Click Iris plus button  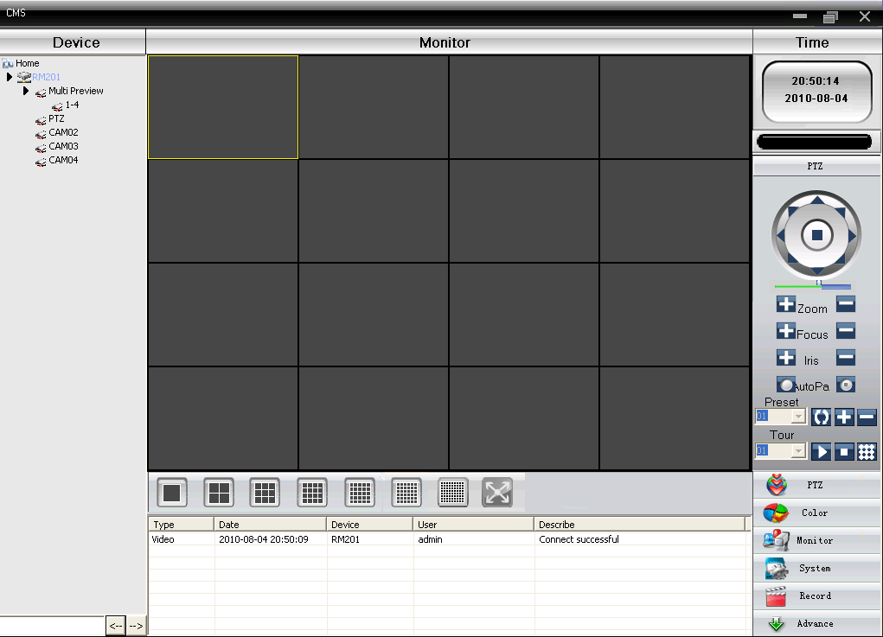point(785,357)
